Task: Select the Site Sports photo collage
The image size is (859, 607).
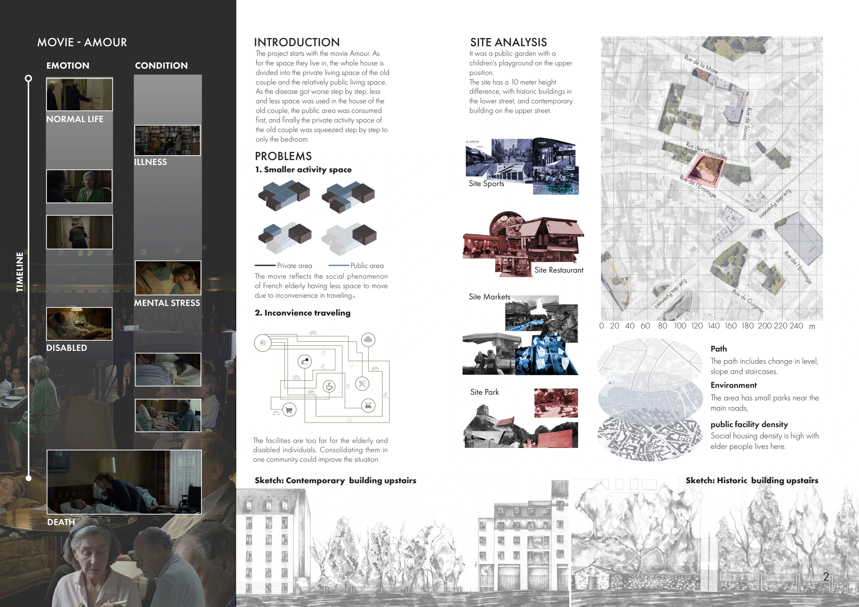Action: (x=522, y=166)
